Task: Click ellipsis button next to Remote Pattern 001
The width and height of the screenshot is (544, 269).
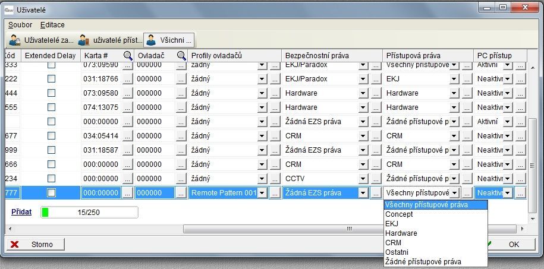Action: [274, 193]
